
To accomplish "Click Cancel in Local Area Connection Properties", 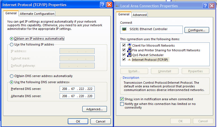I will (203, 121).
